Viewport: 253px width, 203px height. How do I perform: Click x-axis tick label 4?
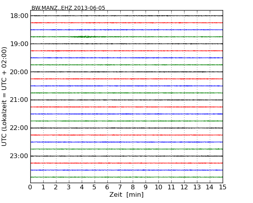82,187
